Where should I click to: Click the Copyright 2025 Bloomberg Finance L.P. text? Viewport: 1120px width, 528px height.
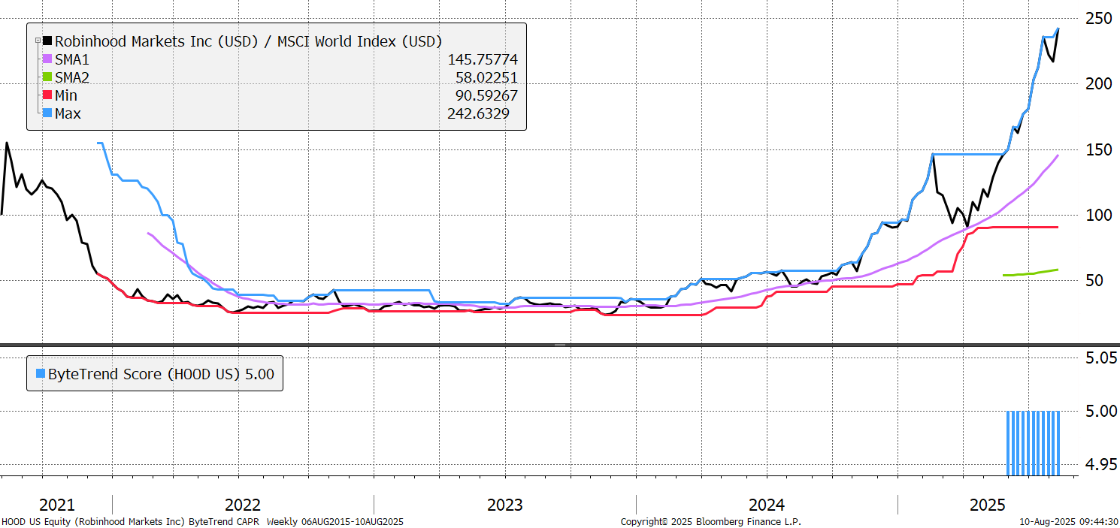[x=710, y=521]
